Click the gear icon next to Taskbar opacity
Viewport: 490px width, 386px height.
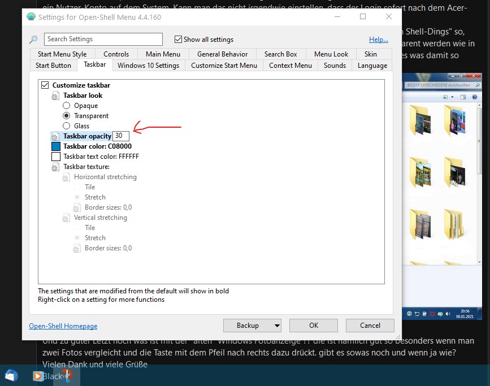55,136
